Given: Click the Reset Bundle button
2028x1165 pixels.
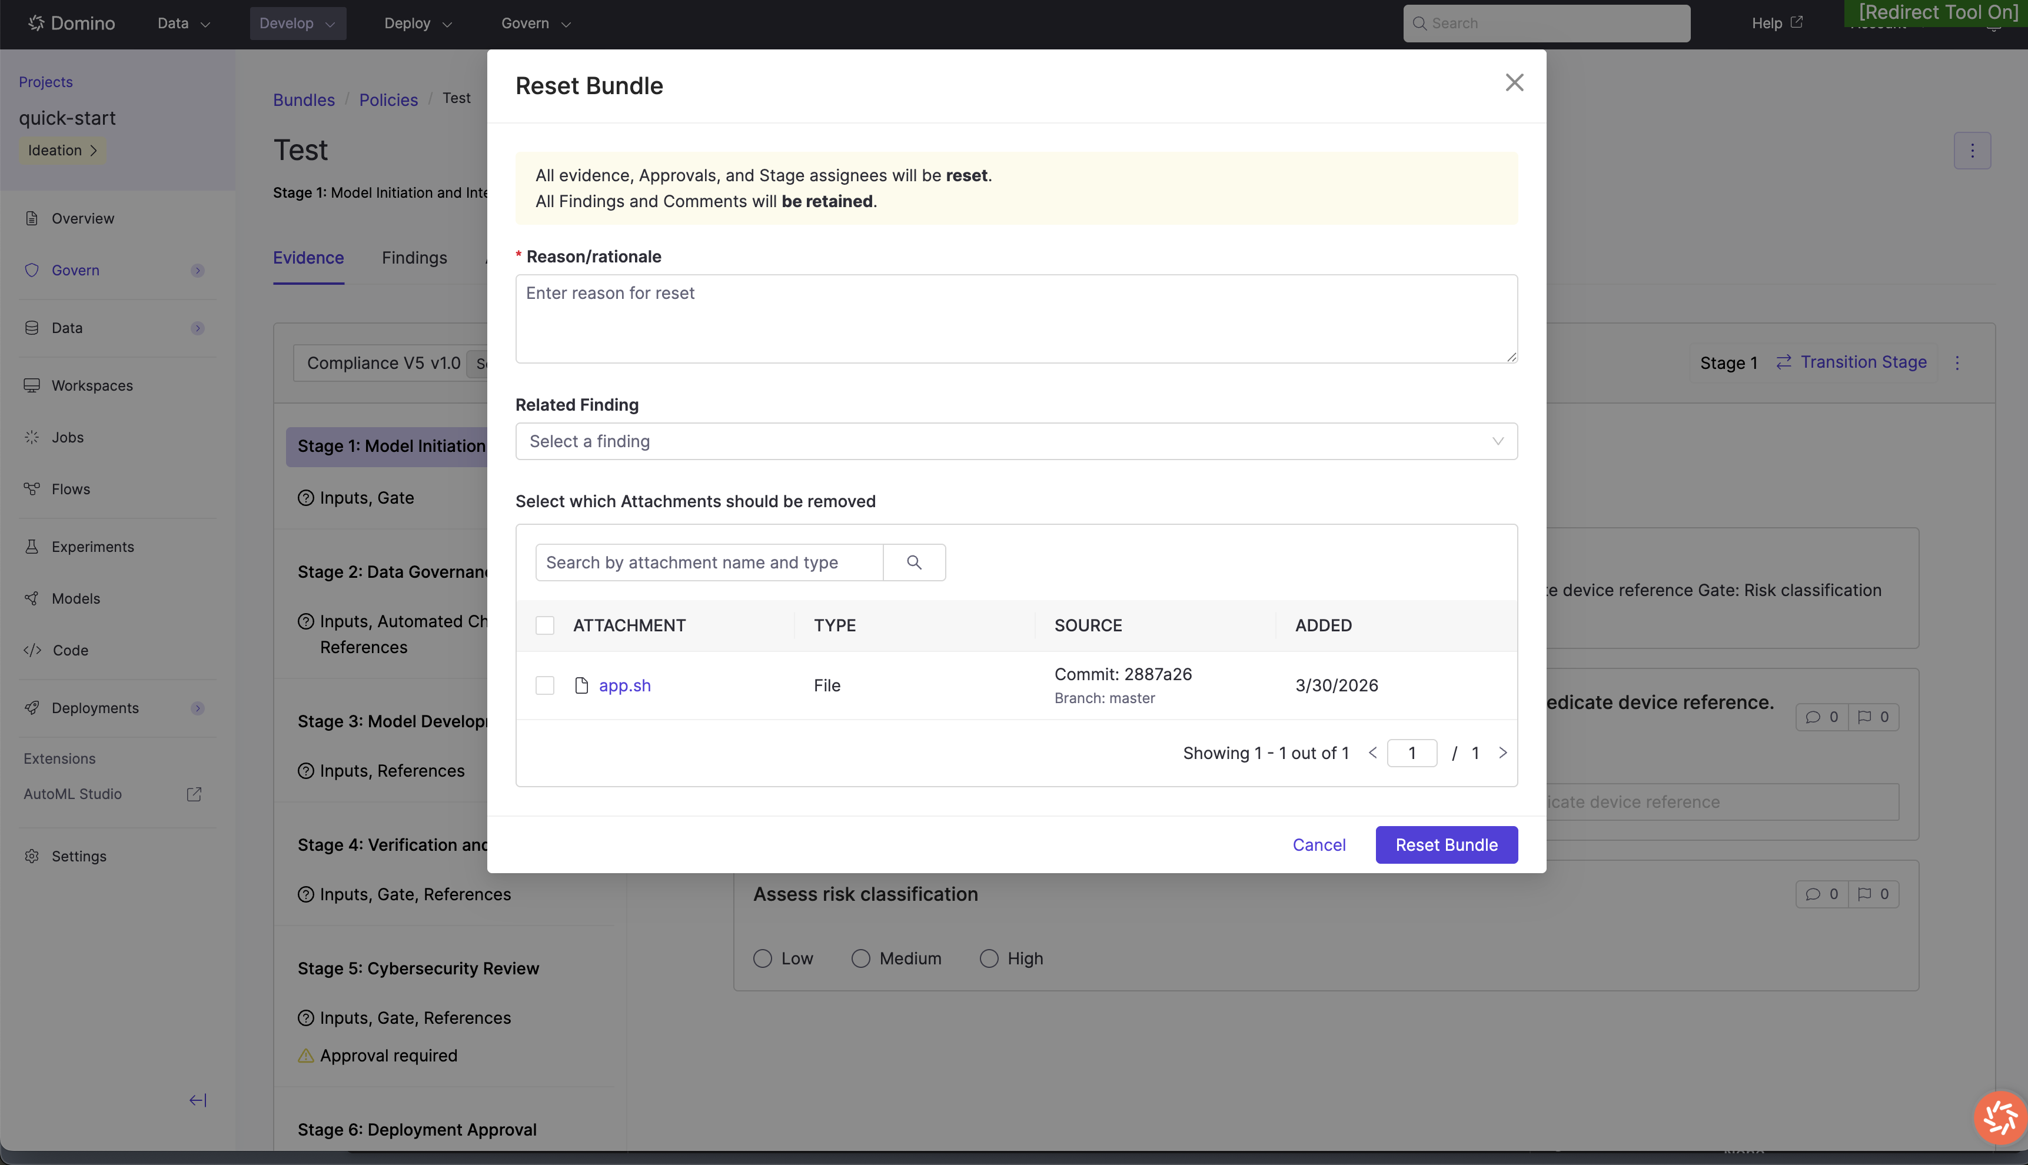Looking at the screenshot, I should click(1445, 845).
